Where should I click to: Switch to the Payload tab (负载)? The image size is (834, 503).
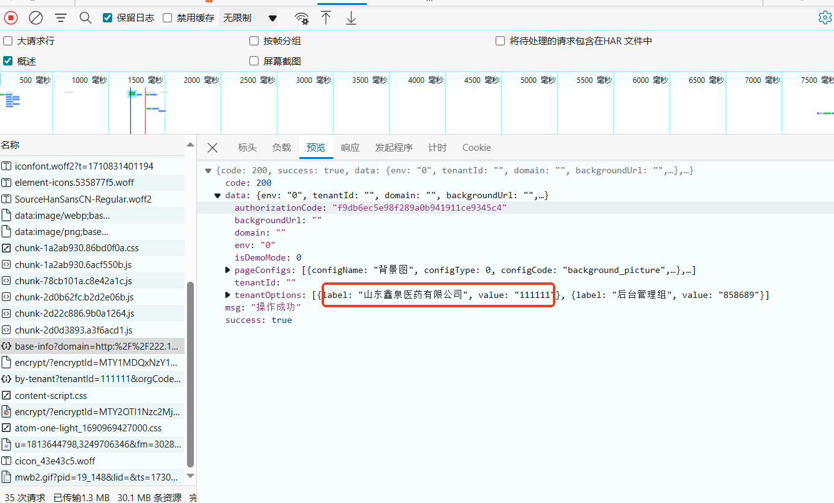282,148
